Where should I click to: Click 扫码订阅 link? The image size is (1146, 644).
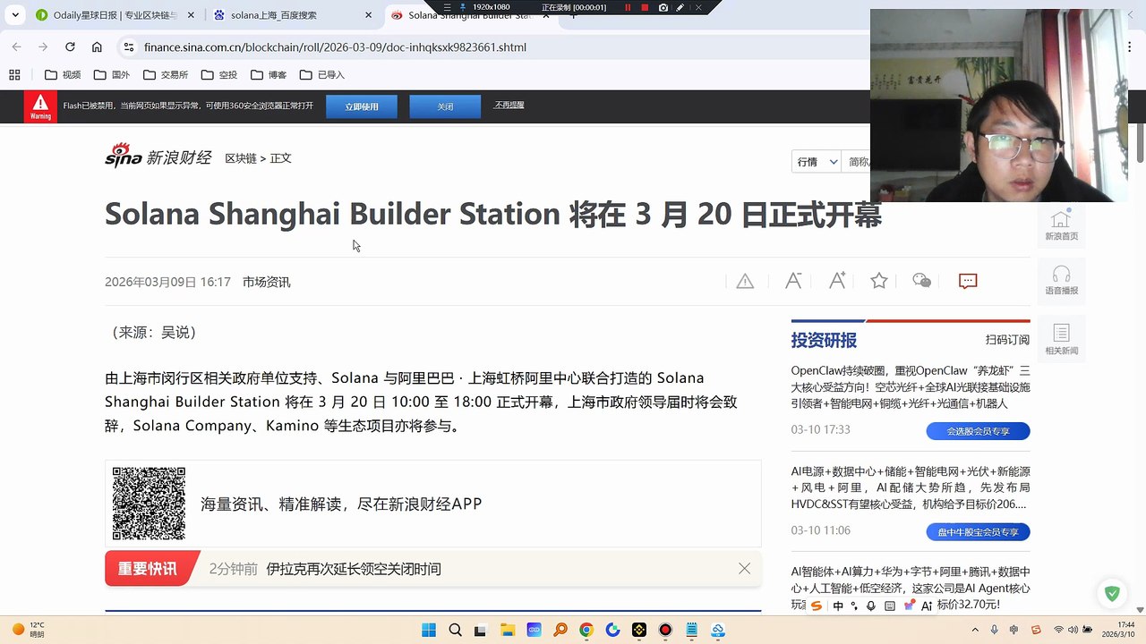tap(1007, 340)
